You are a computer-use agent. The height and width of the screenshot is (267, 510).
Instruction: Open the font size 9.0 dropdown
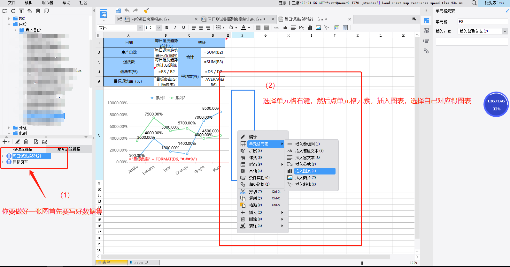click(158, 28)
